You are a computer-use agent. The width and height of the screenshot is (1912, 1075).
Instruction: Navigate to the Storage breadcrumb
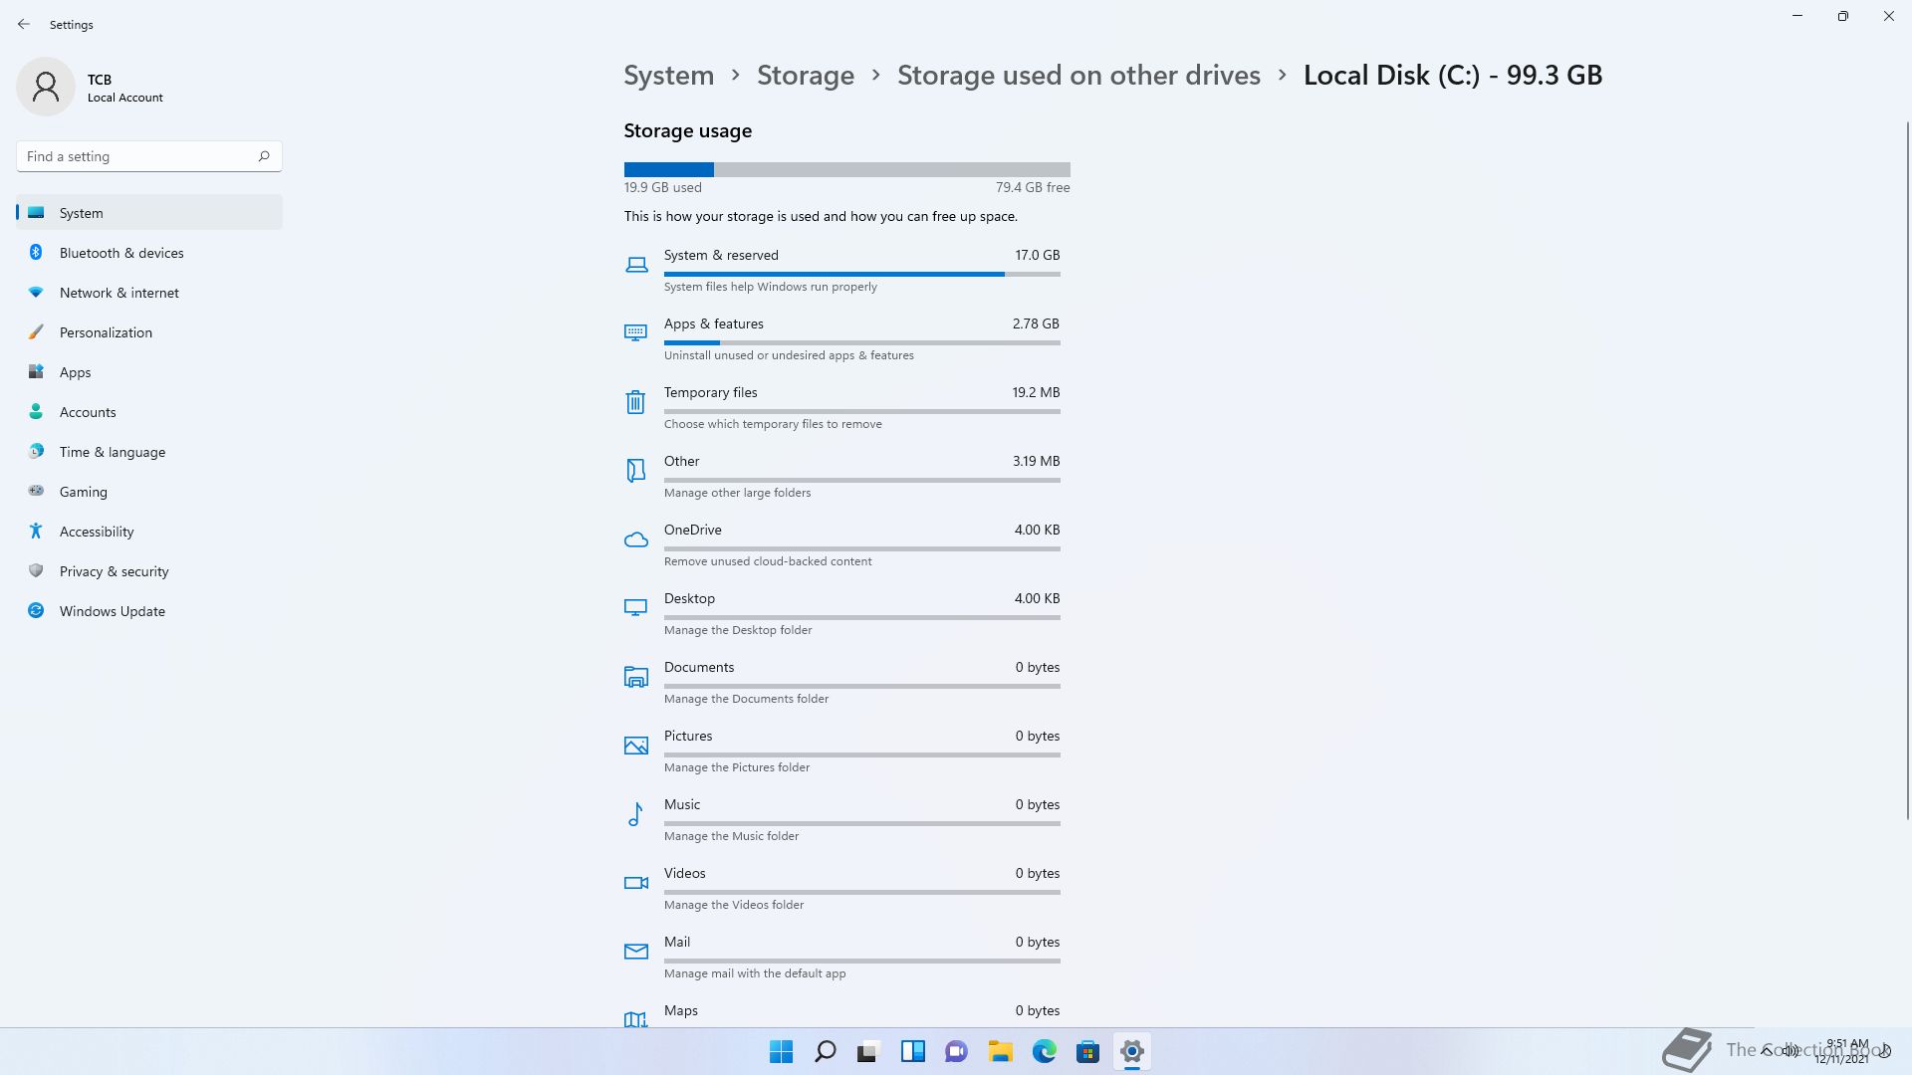[805, 76]
